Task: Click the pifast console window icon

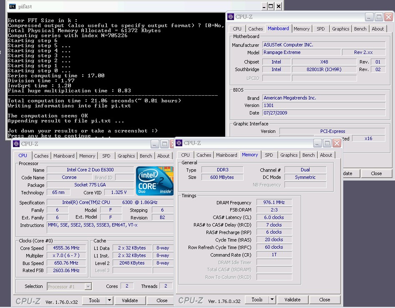Action: [x=12, y=6]
